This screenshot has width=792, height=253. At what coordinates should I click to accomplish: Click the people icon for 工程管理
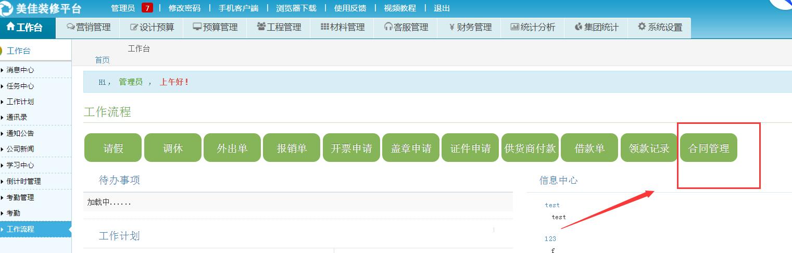261,27
